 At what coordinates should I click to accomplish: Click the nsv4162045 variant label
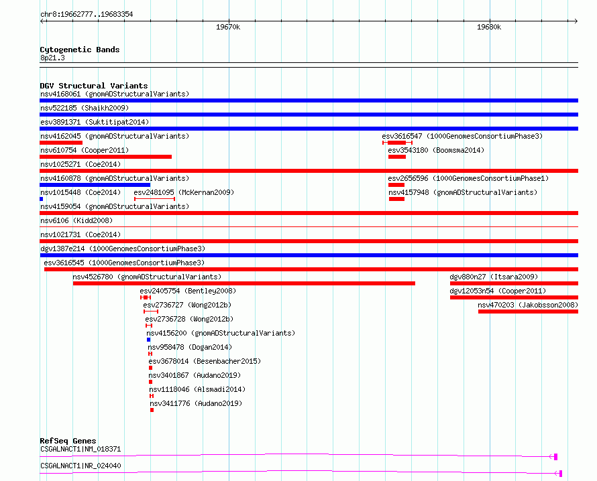pyautogui.click(x=115, y=136)
